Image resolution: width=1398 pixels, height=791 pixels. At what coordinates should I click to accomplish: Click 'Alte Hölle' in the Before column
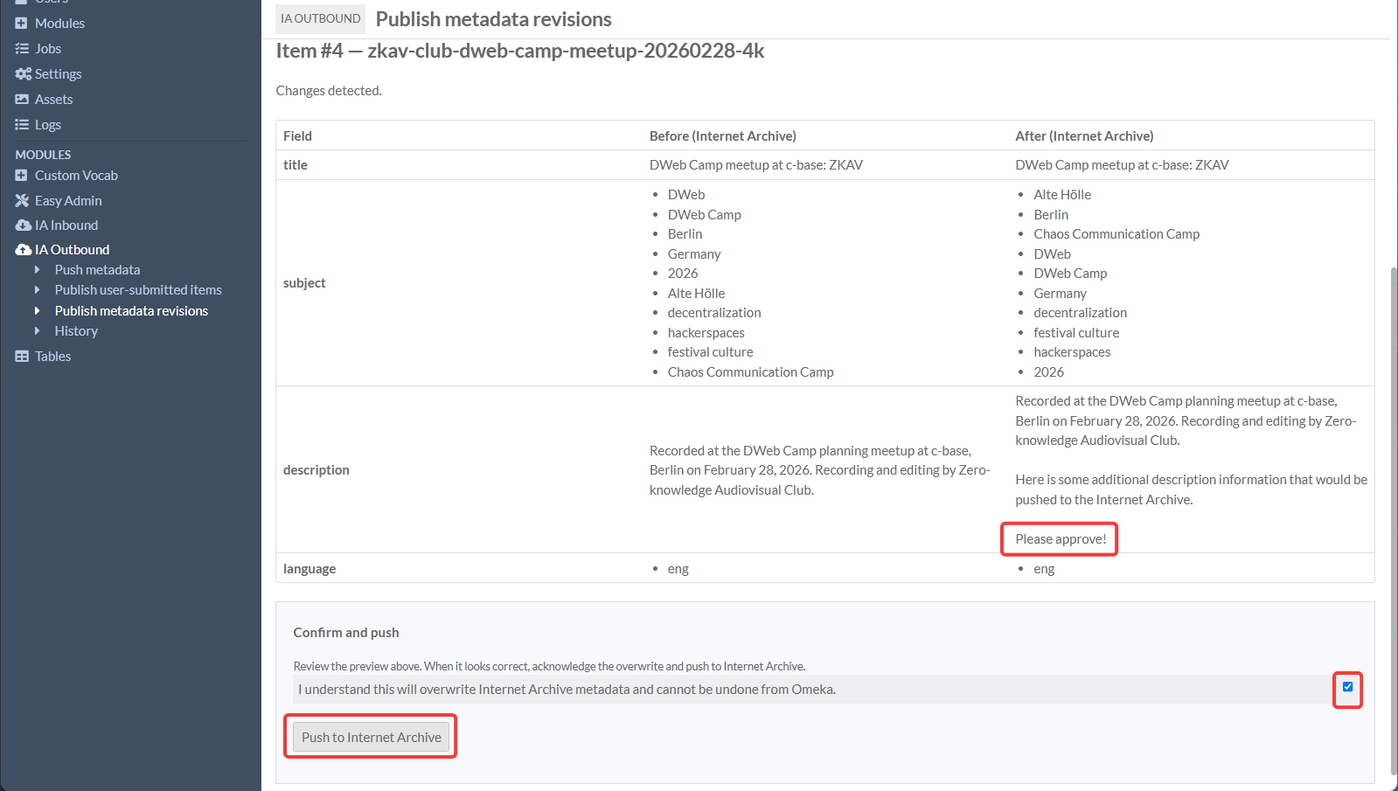click(x=696, y=294)
